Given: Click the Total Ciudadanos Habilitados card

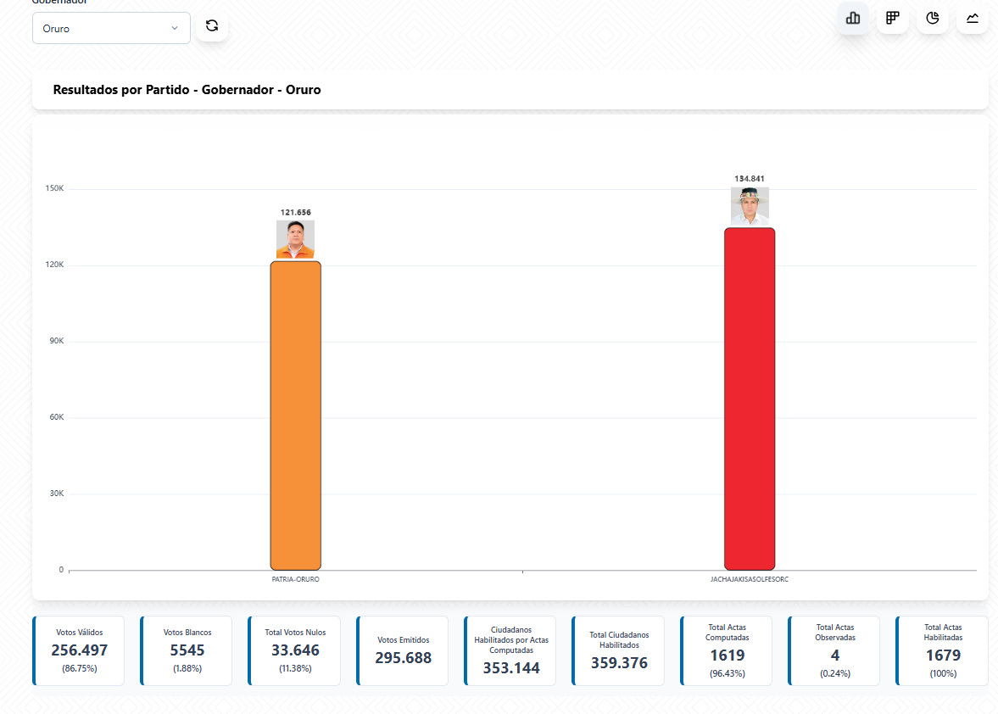Looking at the screenshot, I should [x=619, y=650].
